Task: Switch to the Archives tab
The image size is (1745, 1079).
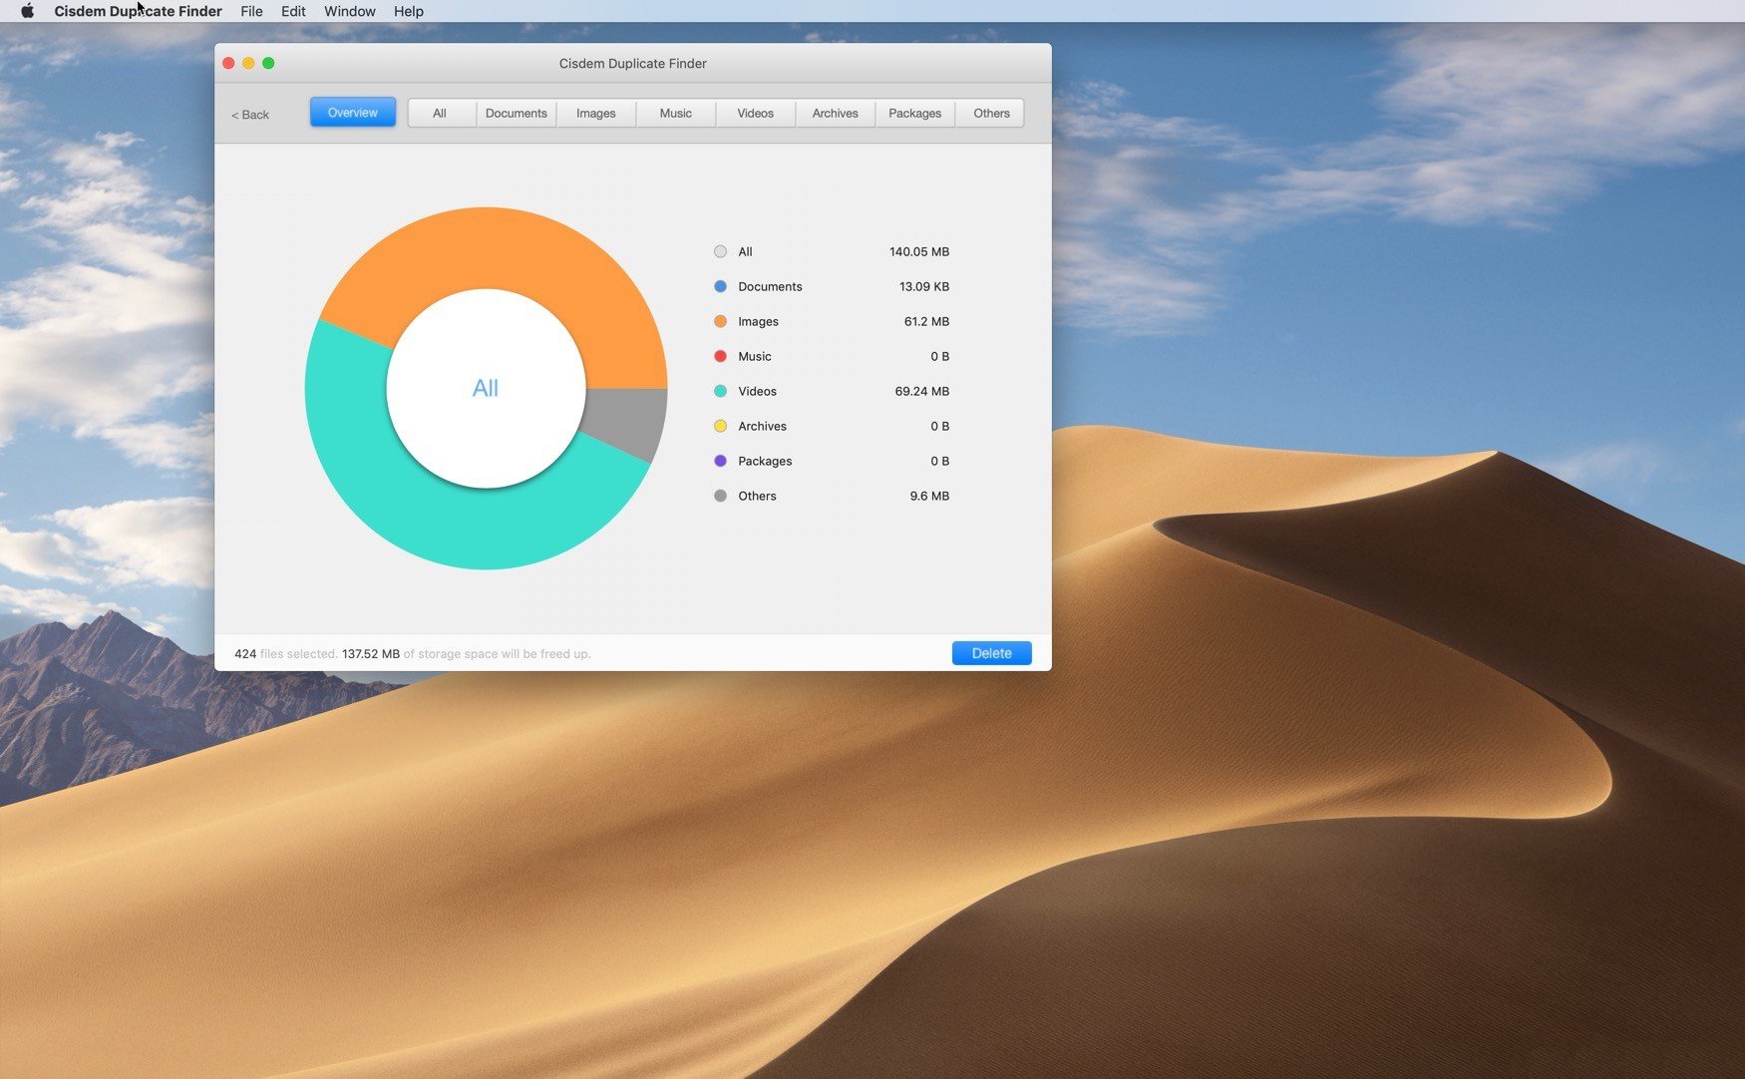Action: click(x=836, y=114)
